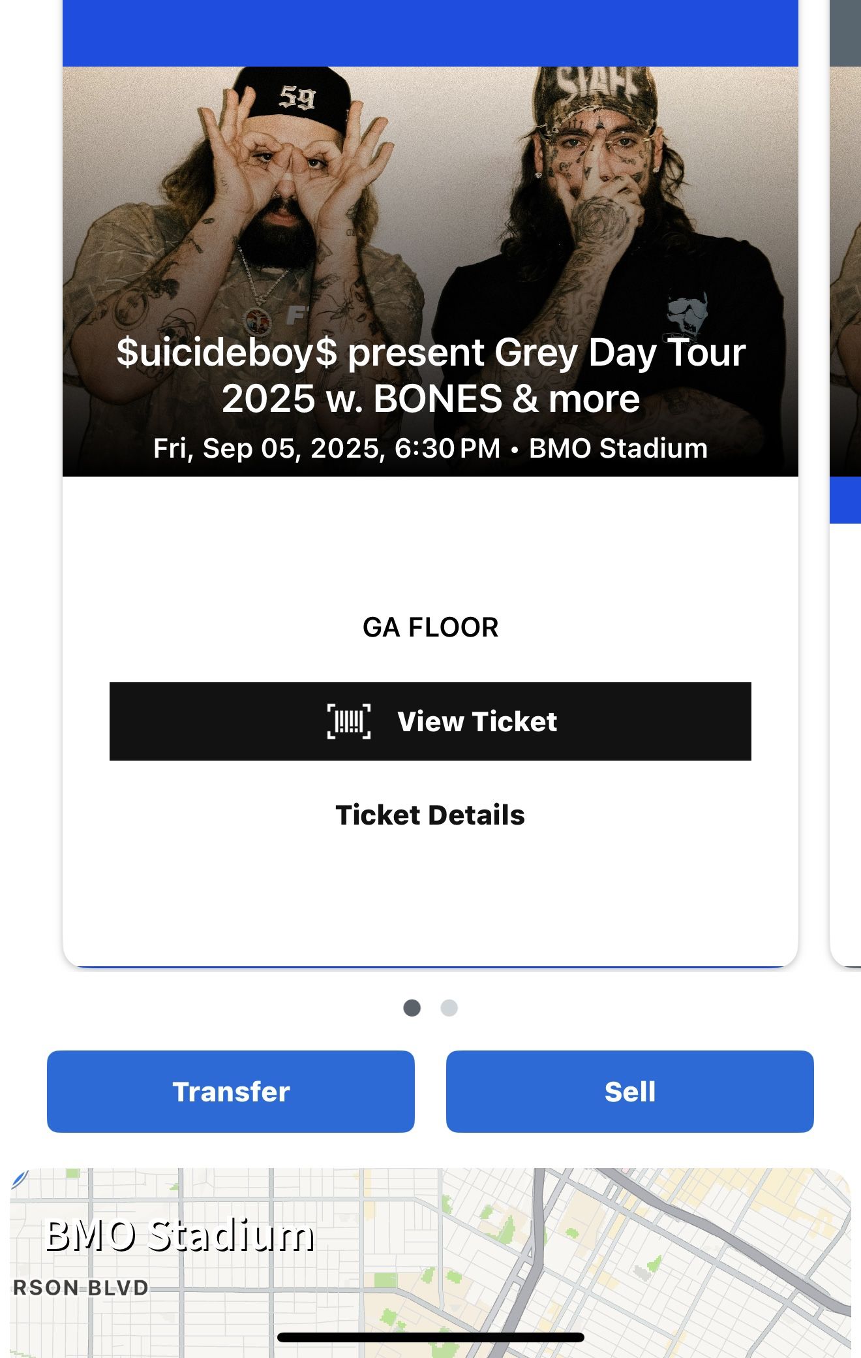Click the 59 beanie logo in photo

click(x=297, y=98)
